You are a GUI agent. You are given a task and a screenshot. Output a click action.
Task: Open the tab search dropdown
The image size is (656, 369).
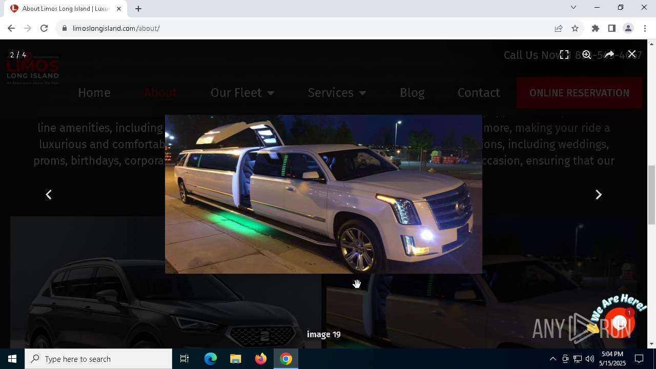tap(573, 7)
